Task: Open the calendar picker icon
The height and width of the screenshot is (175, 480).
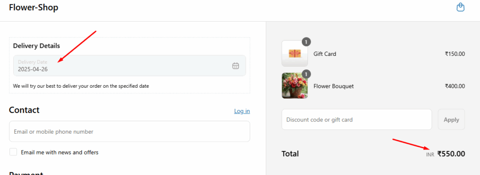Action: 235,66
